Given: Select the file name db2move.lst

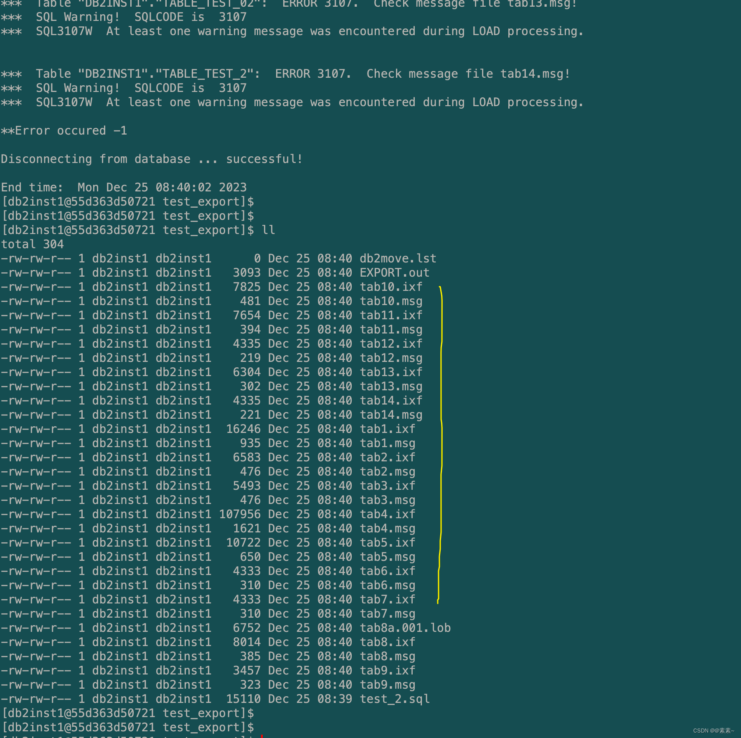Looking at the screenshot, I should tap(398, 259).
